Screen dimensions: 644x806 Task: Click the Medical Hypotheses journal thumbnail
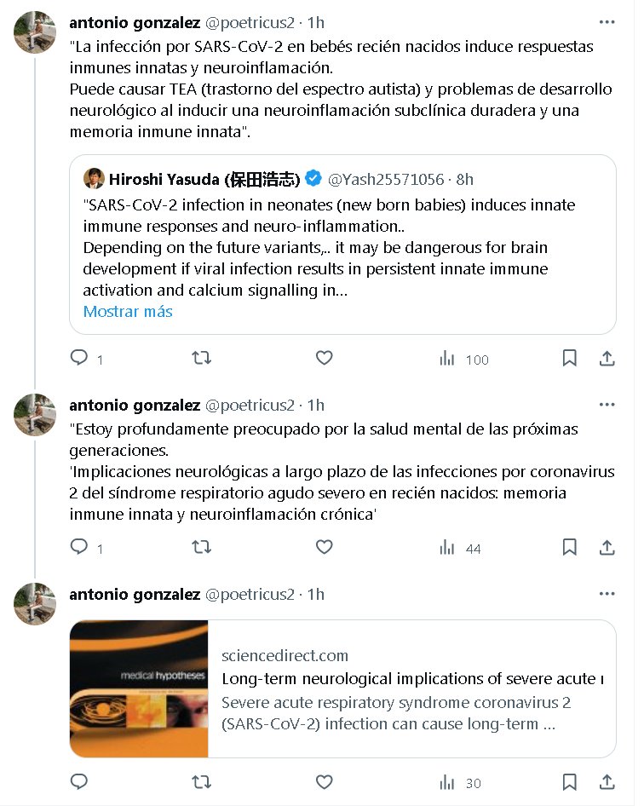point(139,688)
